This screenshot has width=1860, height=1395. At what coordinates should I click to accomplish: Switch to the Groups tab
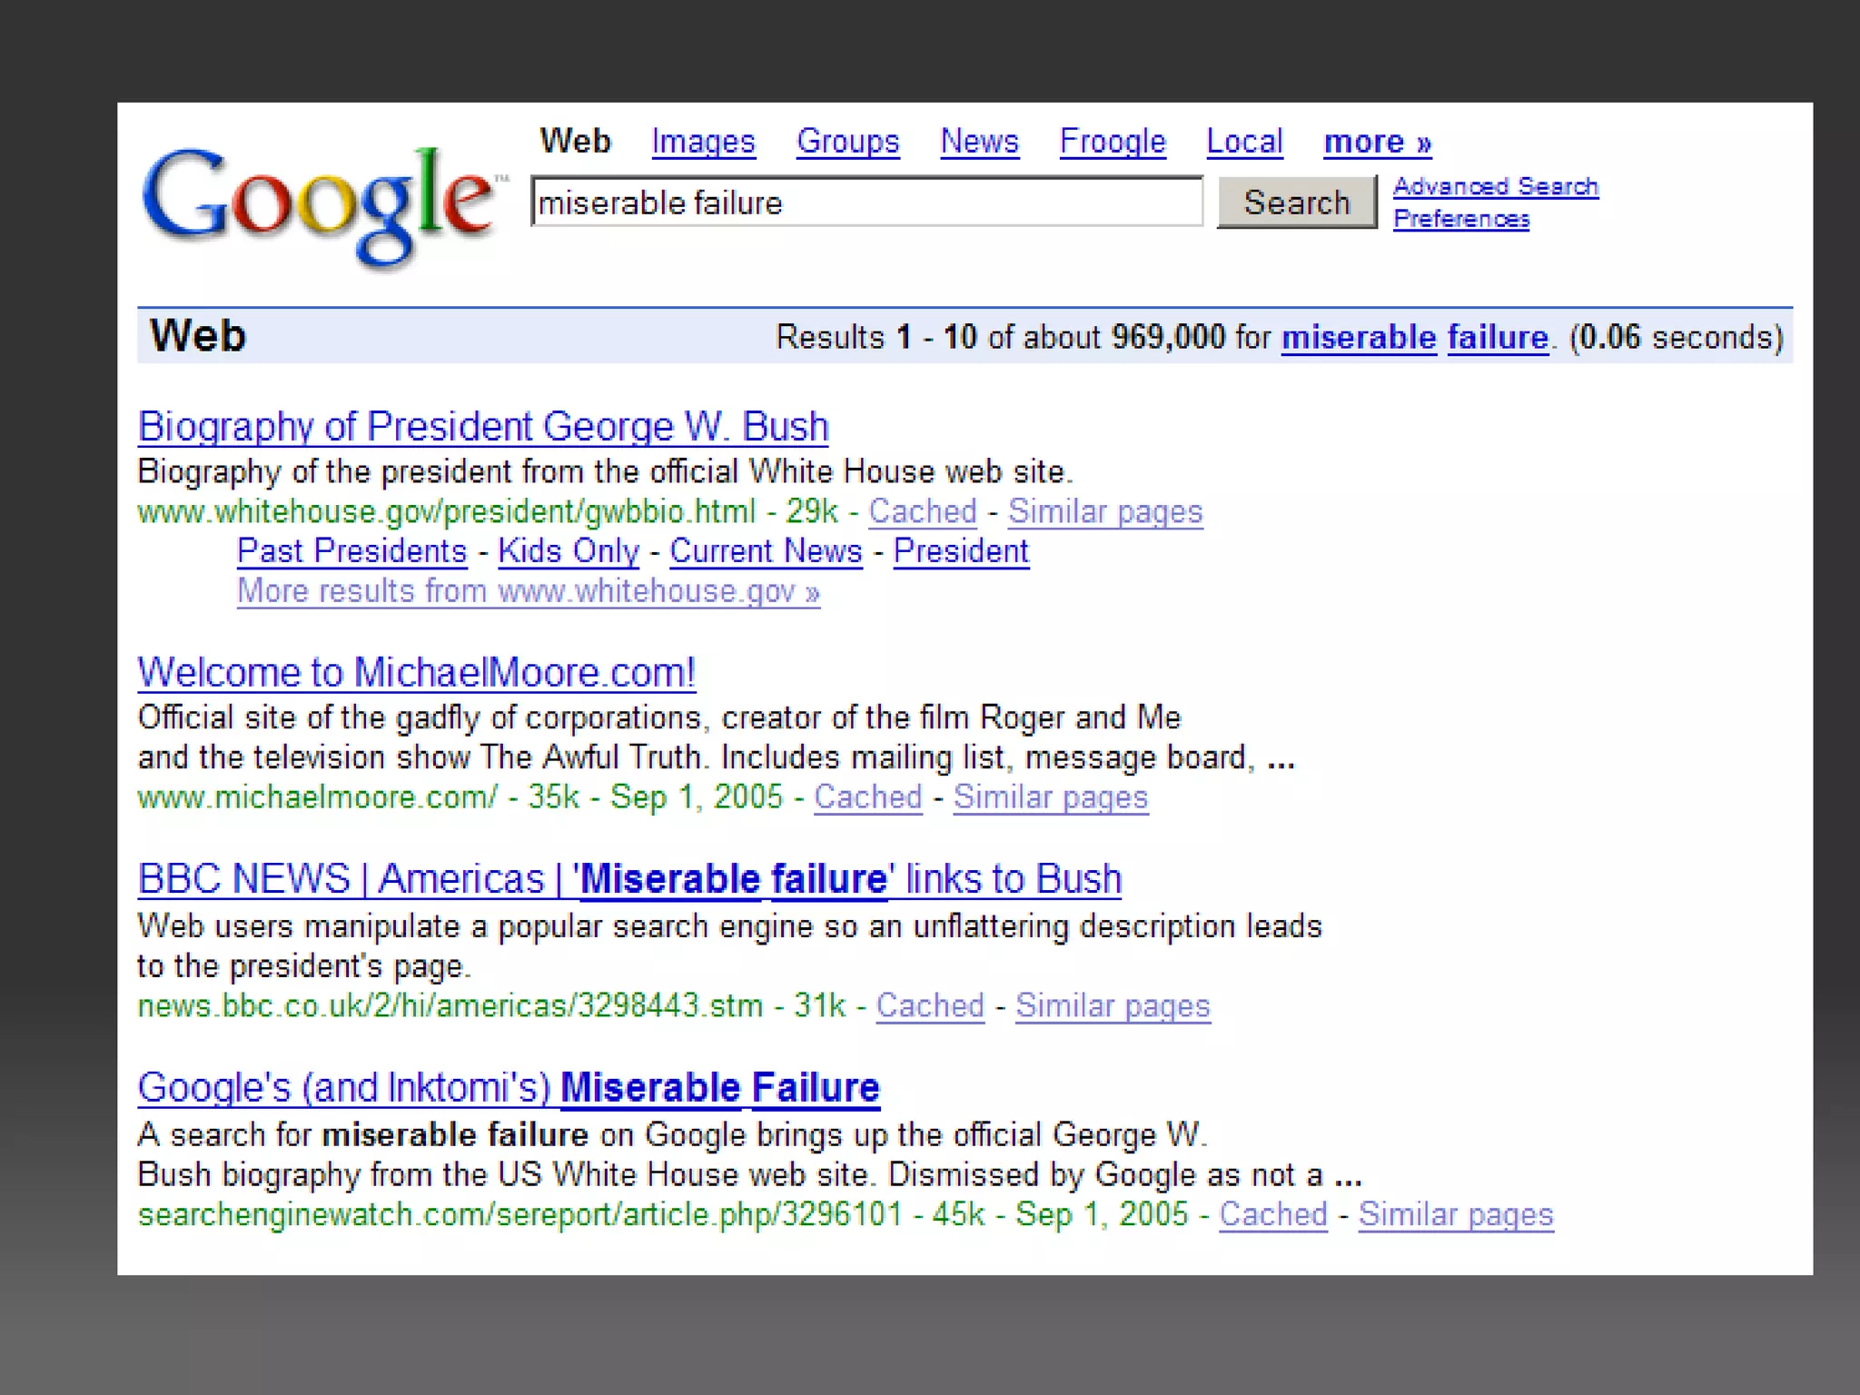847,142
